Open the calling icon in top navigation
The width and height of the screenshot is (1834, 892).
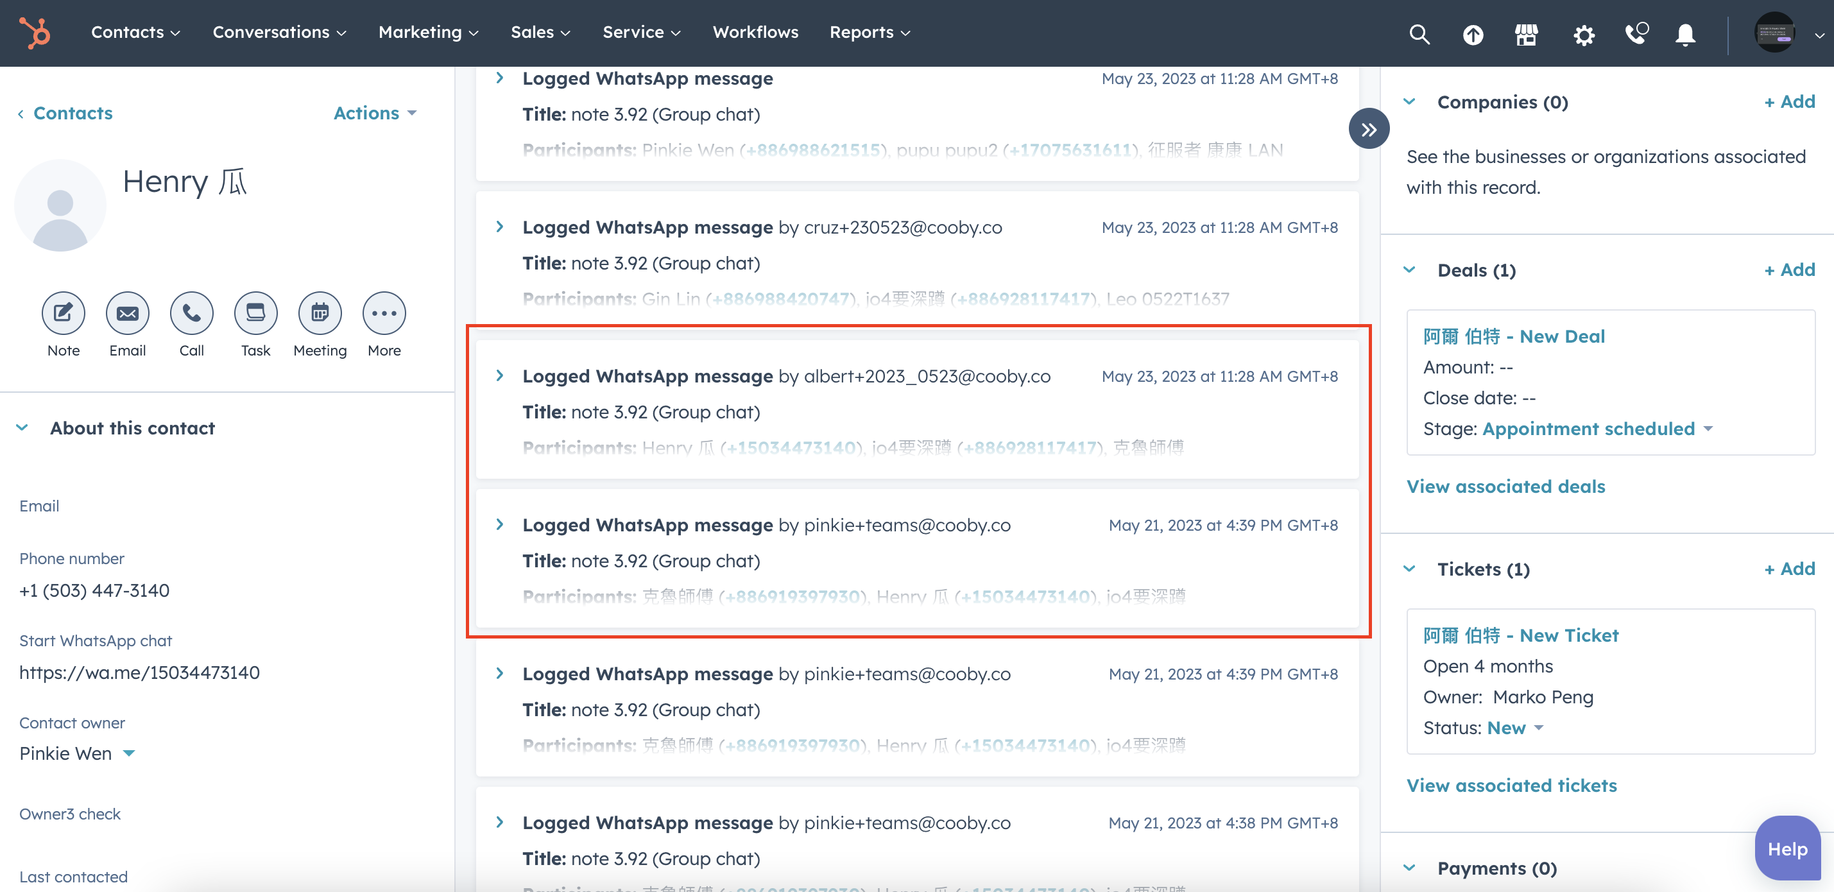1635,34
